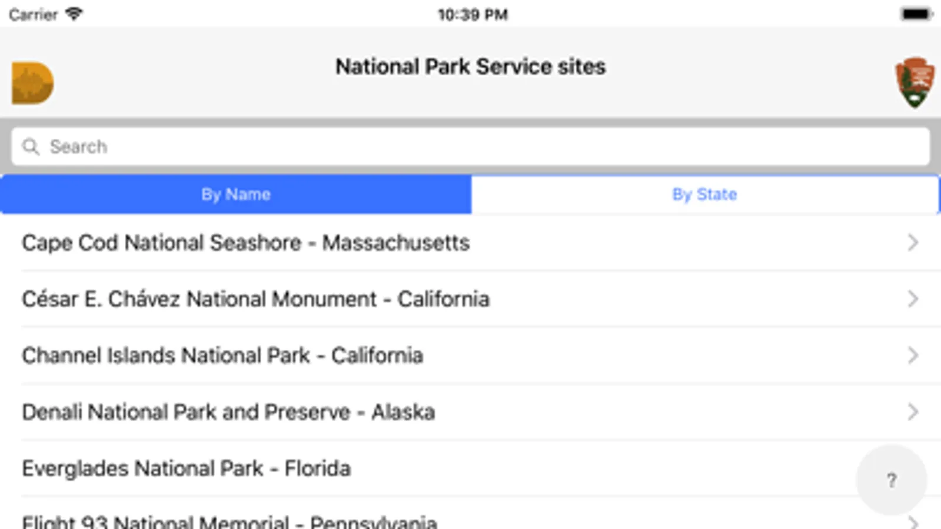This screenshot has width=941, height=529.
Task: Expand the Denali National Park chevron
Action: click(913, 412)
